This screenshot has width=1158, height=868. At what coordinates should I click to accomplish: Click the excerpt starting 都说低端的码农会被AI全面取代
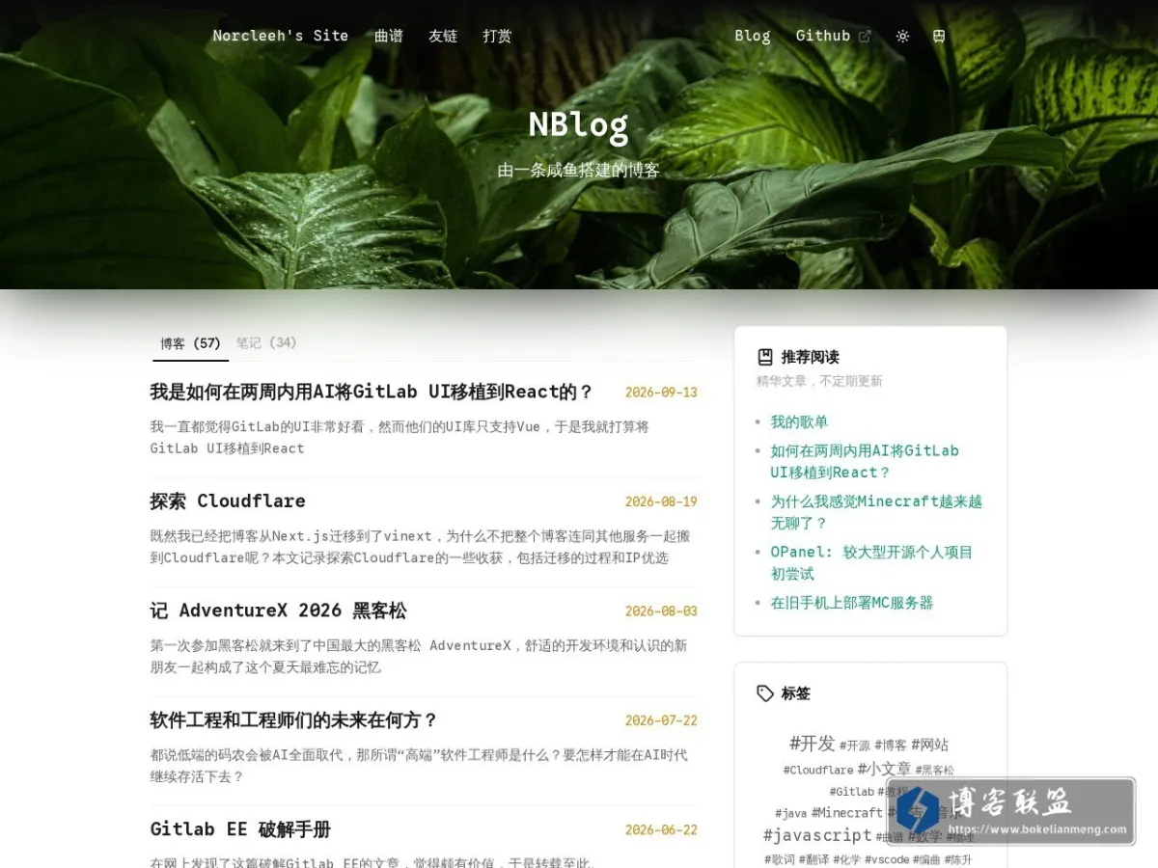[419, 766]
